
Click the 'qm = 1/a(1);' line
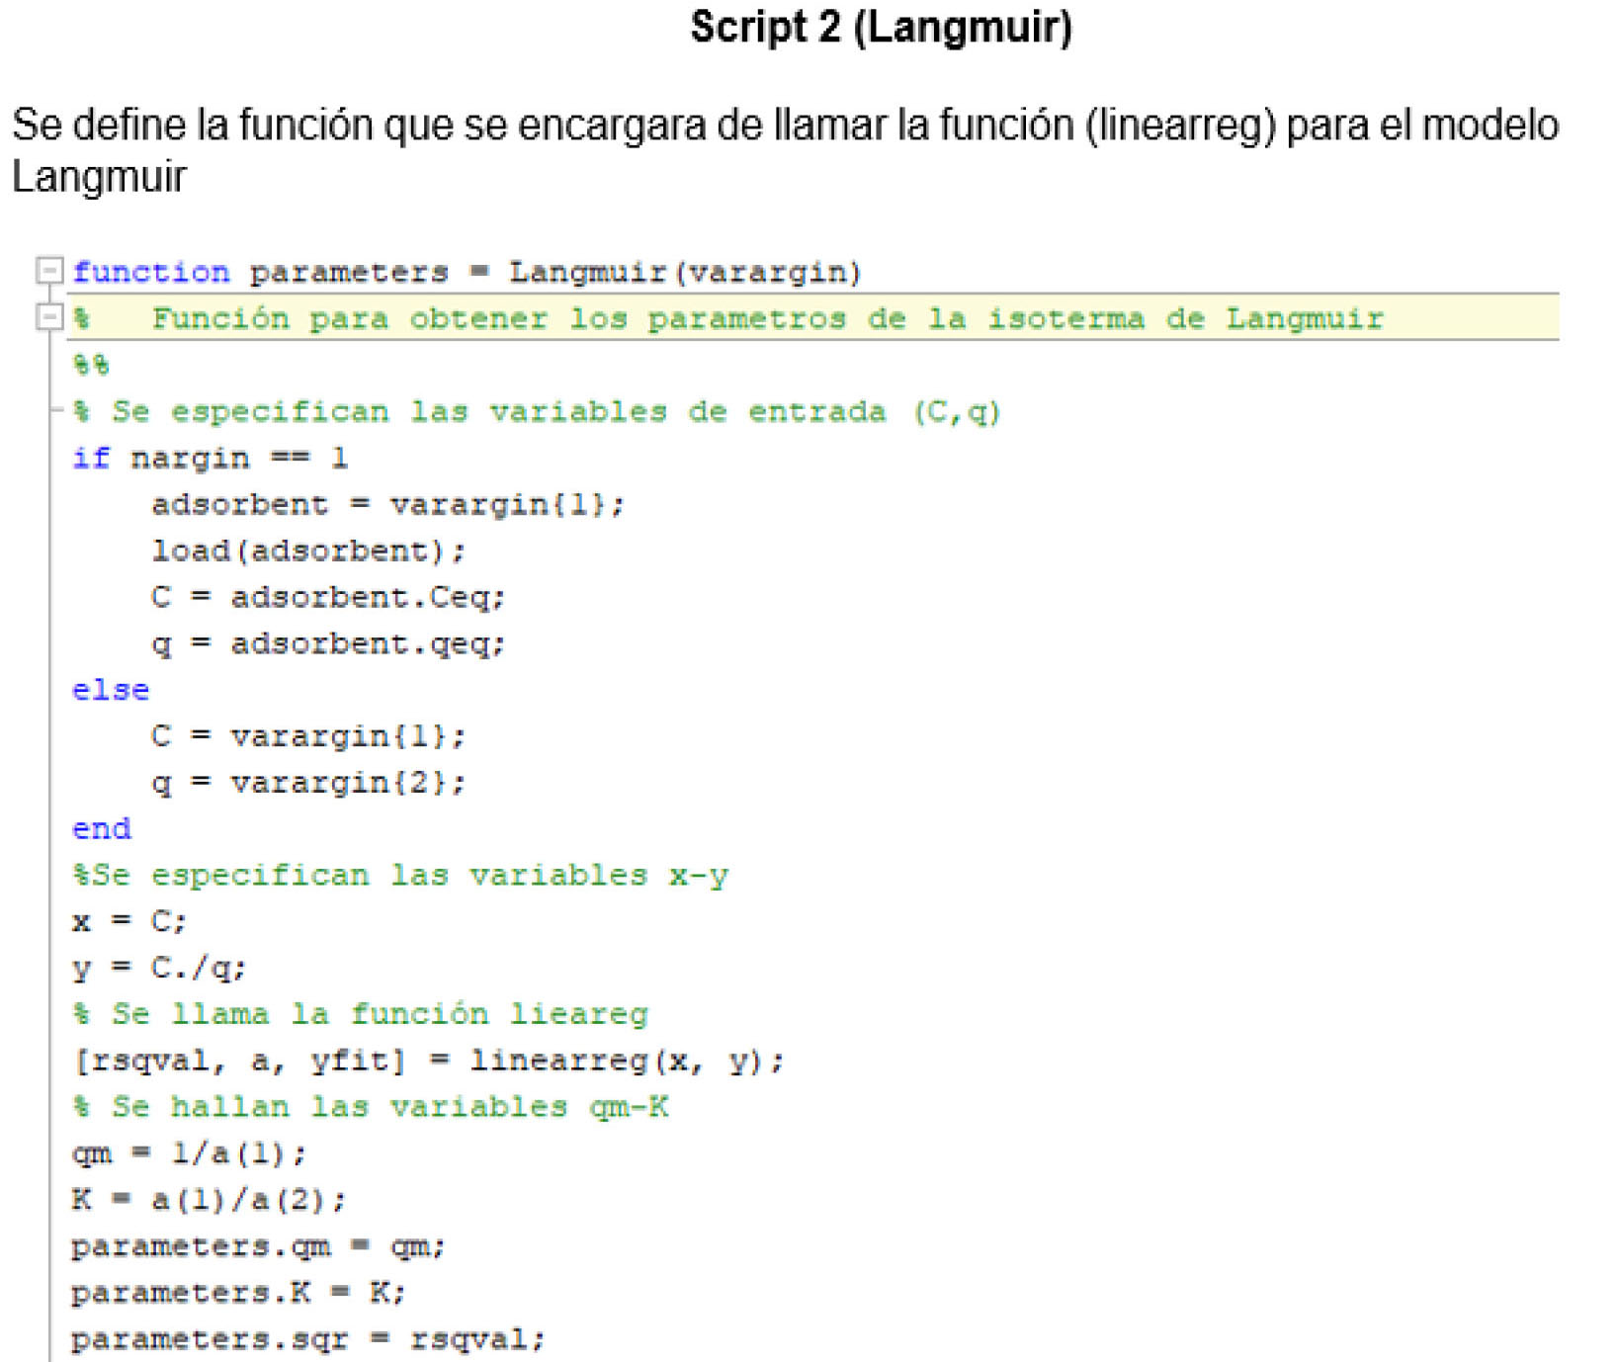[x=189, y=1153]
